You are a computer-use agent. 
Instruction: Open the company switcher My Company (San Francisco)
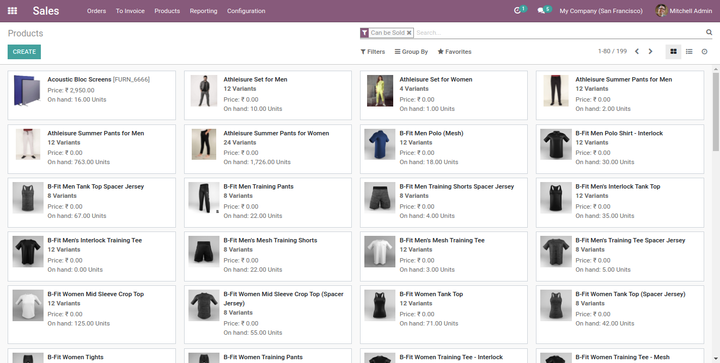[x=601, y=11]
